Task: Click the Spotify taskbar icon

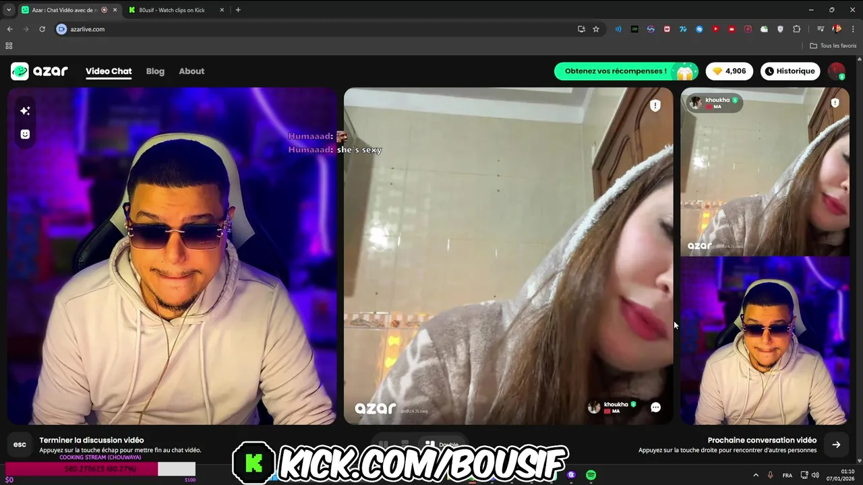Action: (591, 475)
